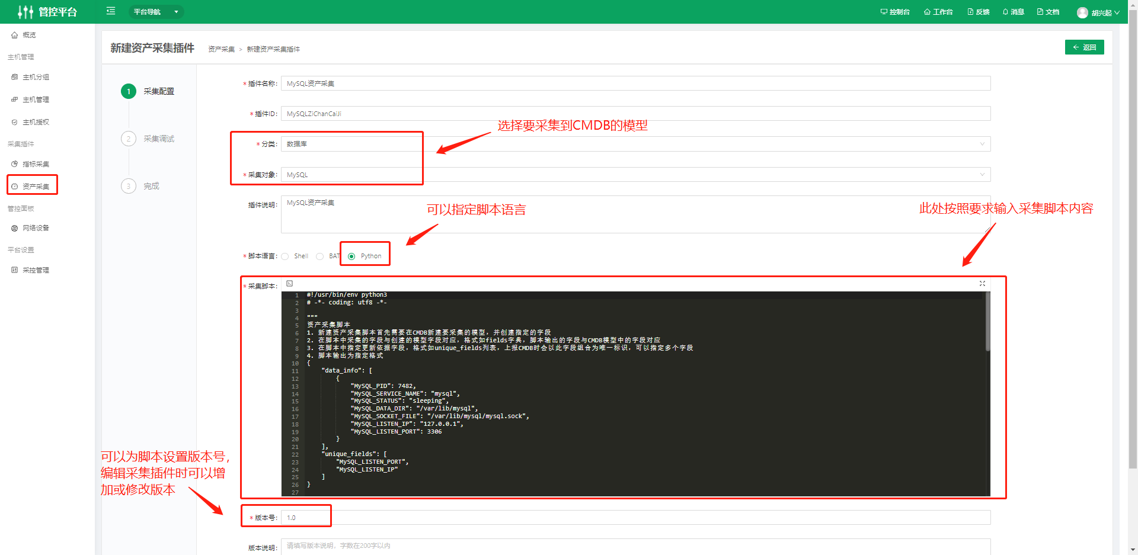The image size is (1138, 555).
Task: Select the BAT script language radio
Action: click(x=320, y=256)
